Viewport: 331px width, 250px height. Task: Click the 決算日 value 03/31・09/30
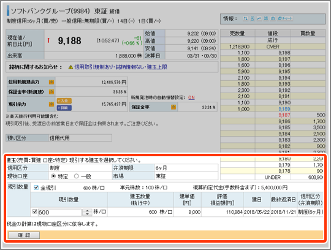[x=202, y=56]
